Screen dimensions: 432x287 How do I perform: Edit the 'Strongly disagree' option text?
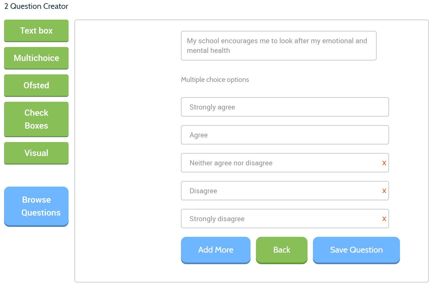point(281,219)
